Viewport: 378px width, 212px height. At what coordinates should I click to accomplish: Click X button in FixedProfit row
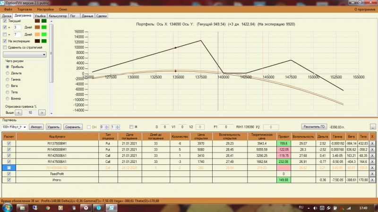coord(372,174)
